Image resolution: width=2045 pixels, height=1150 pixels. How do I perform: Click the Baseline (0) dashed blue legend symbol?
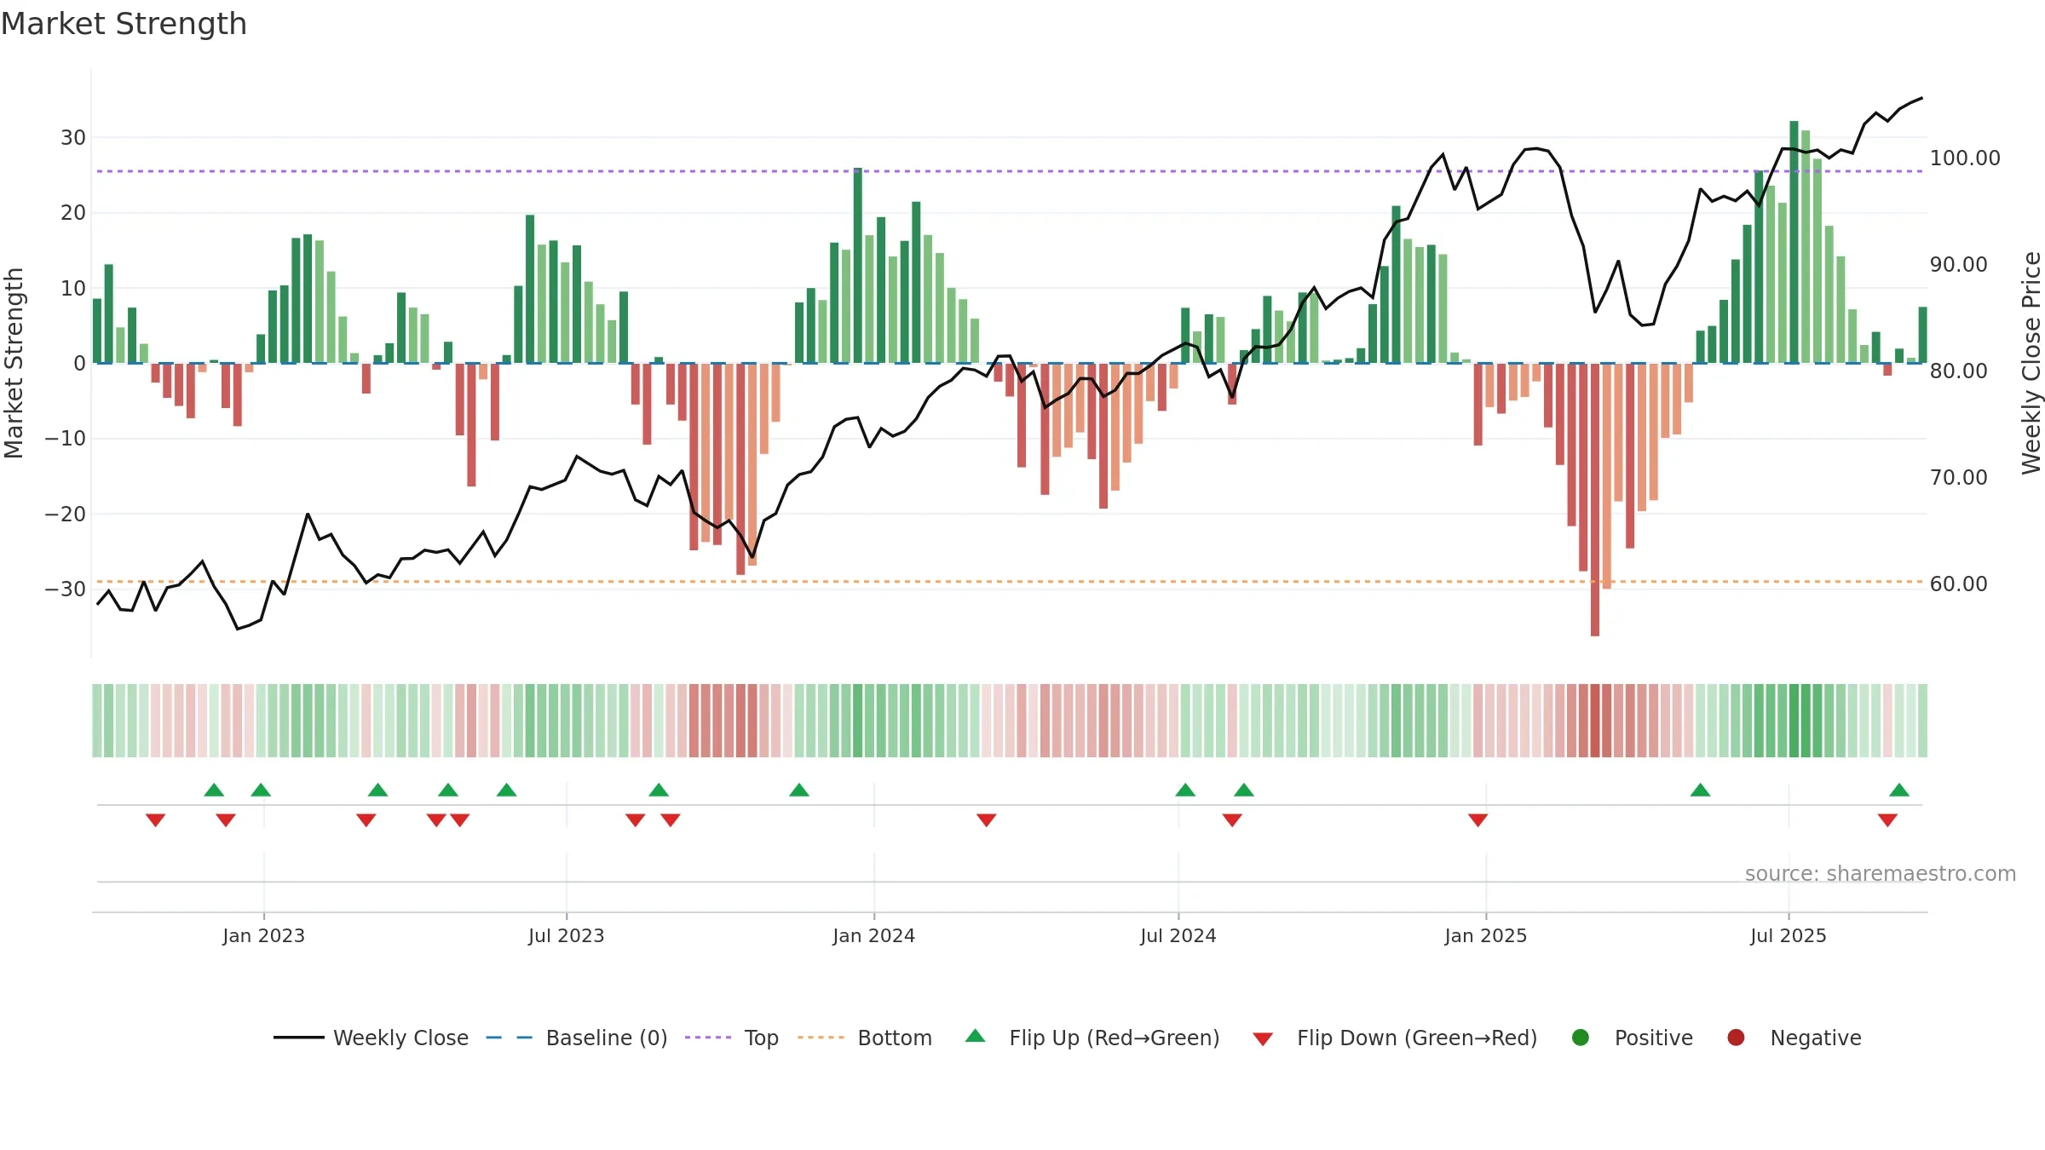tap(510, 1038)
